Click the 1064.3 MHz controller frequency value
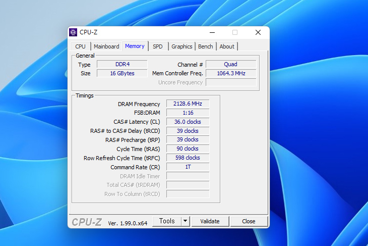Viewport: 368px width, 246px height. point(231,73)
